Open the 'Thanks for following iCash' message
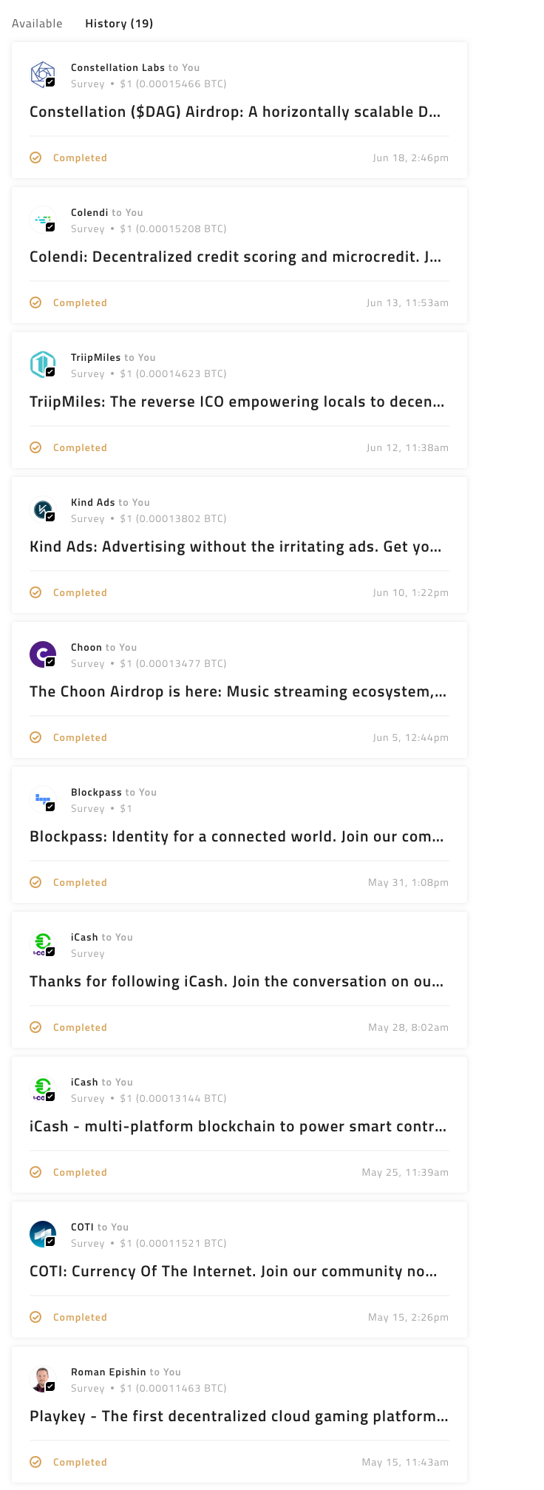Viewport: 544px width, 1490px height. tap(237, 982)
